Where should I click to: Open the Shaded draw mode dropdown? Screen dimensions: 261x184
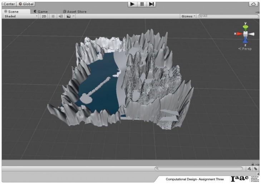(x=20, y=16)
